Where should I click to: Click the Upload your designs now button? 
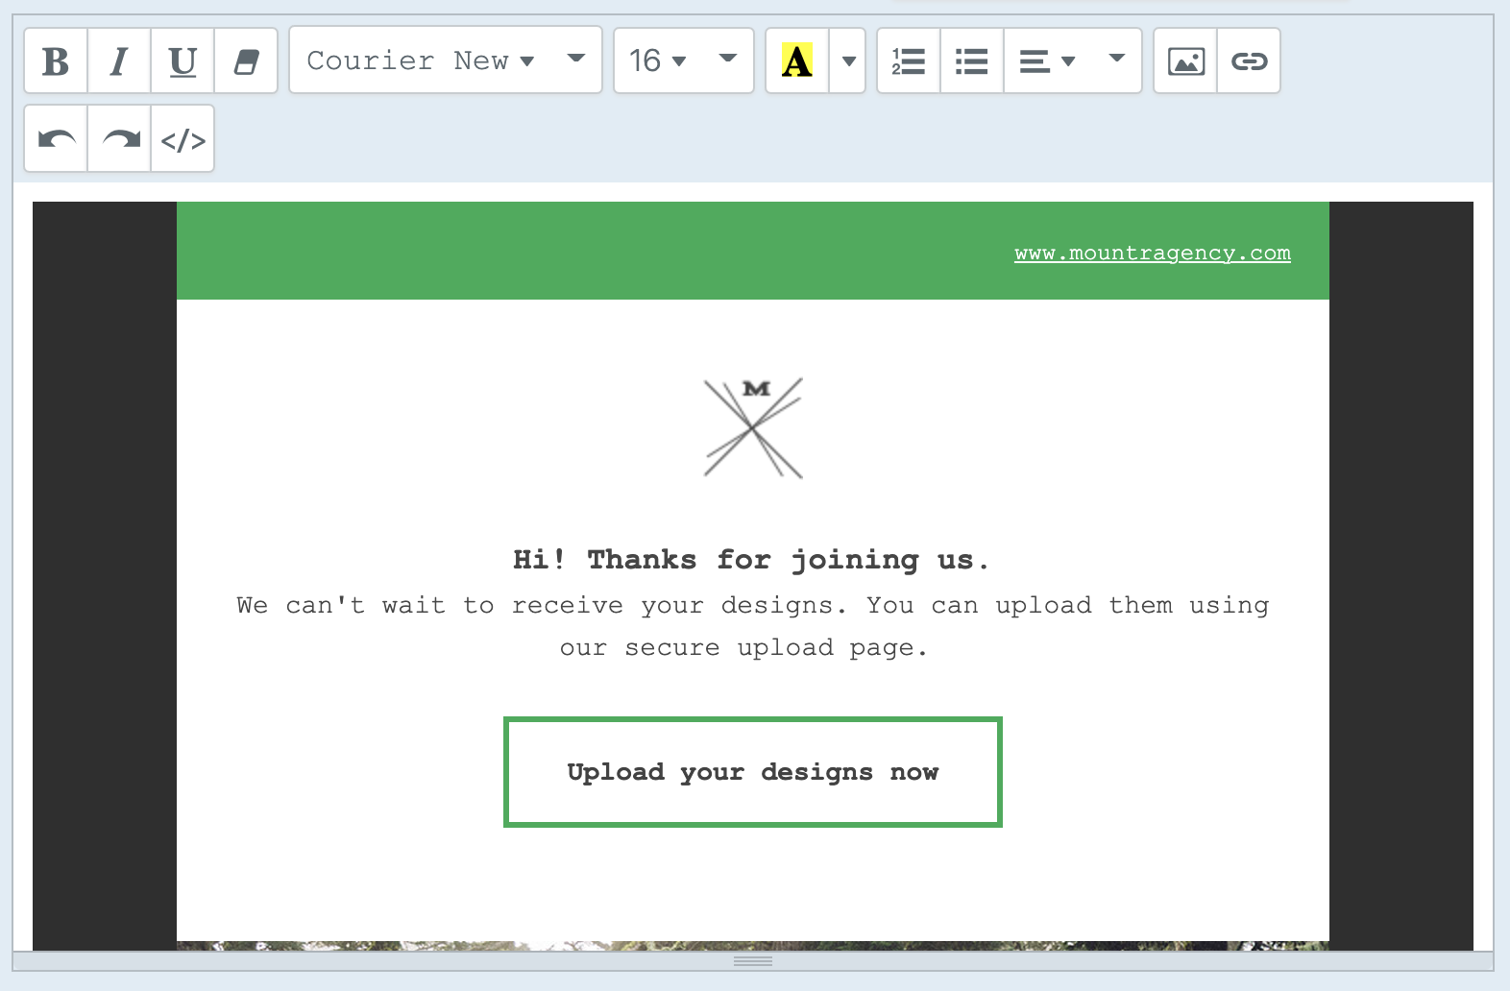(753, 771)
